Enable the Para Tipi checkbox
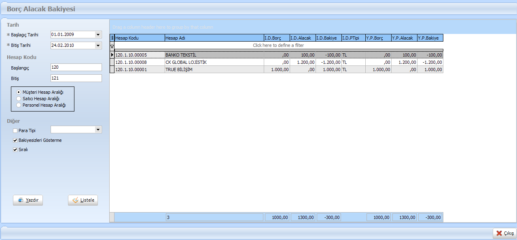Image resolution: width=517 pixels, height=240 pixels. 15,131
